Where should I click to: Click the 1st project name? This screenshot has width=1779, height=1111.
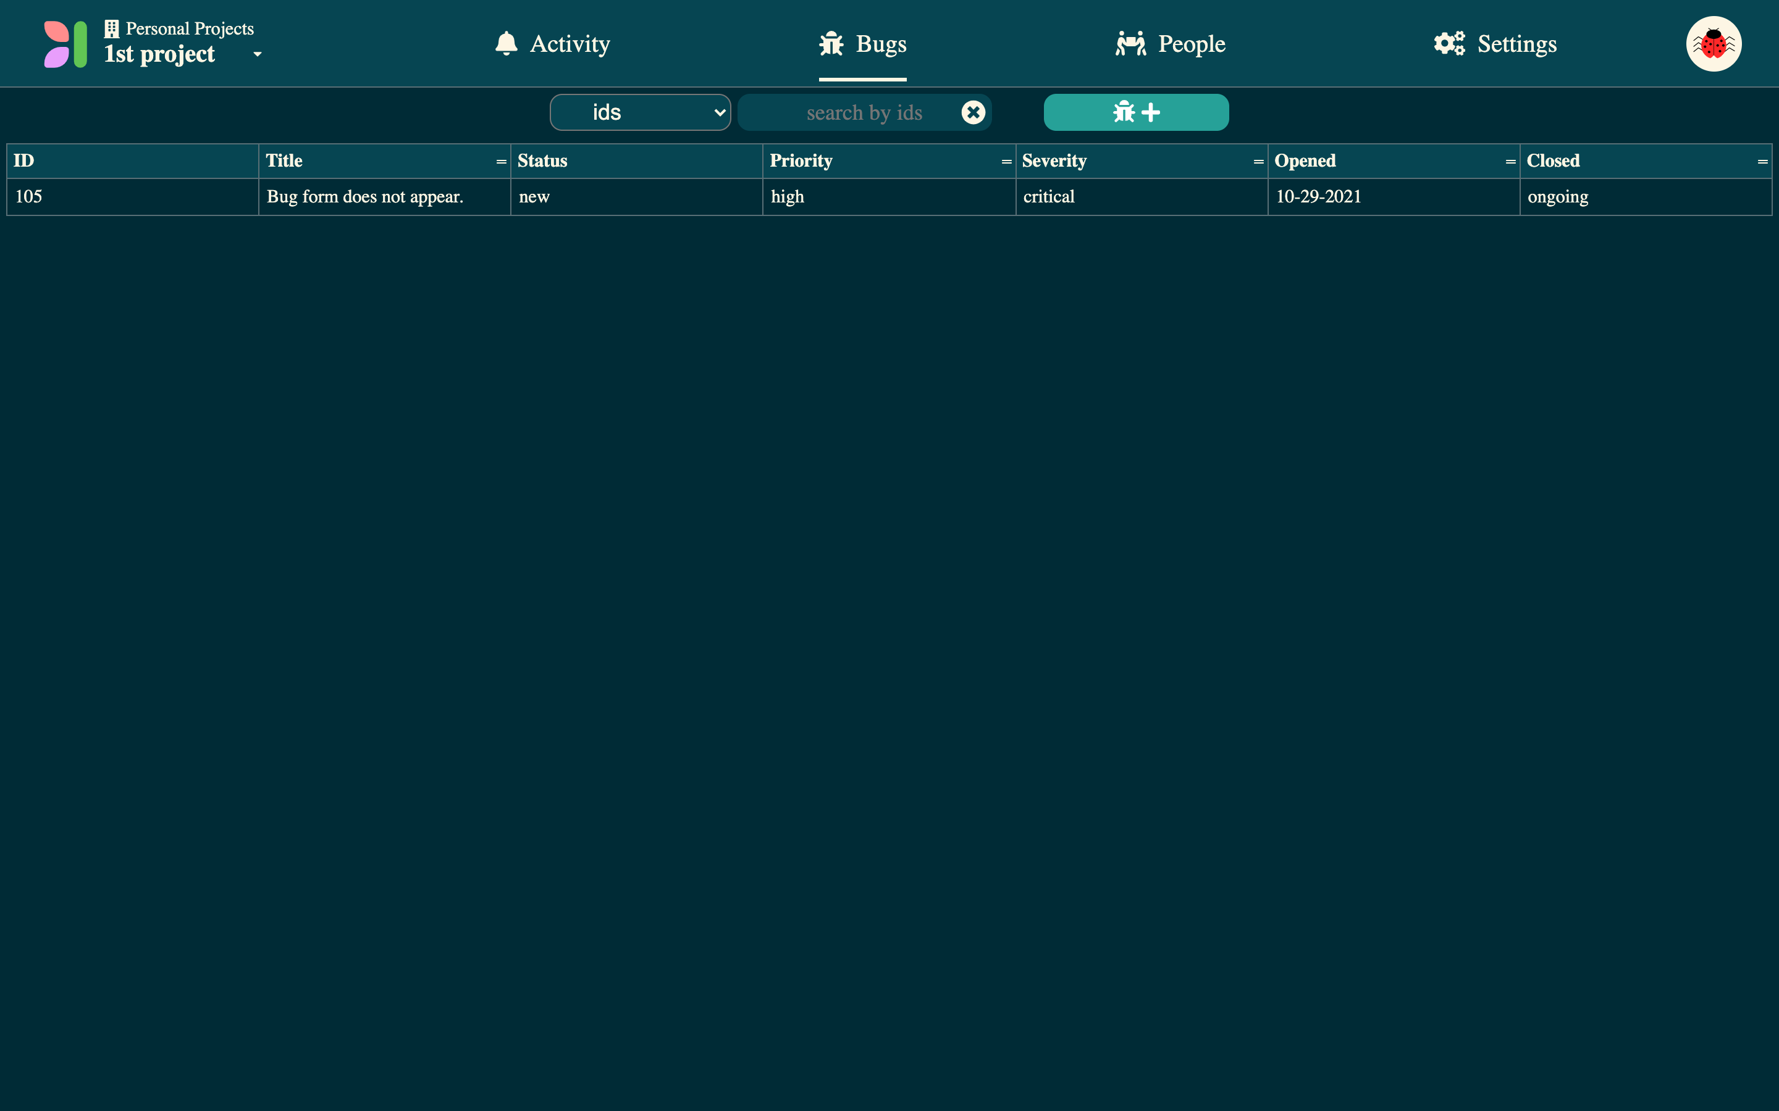point(159,54)
